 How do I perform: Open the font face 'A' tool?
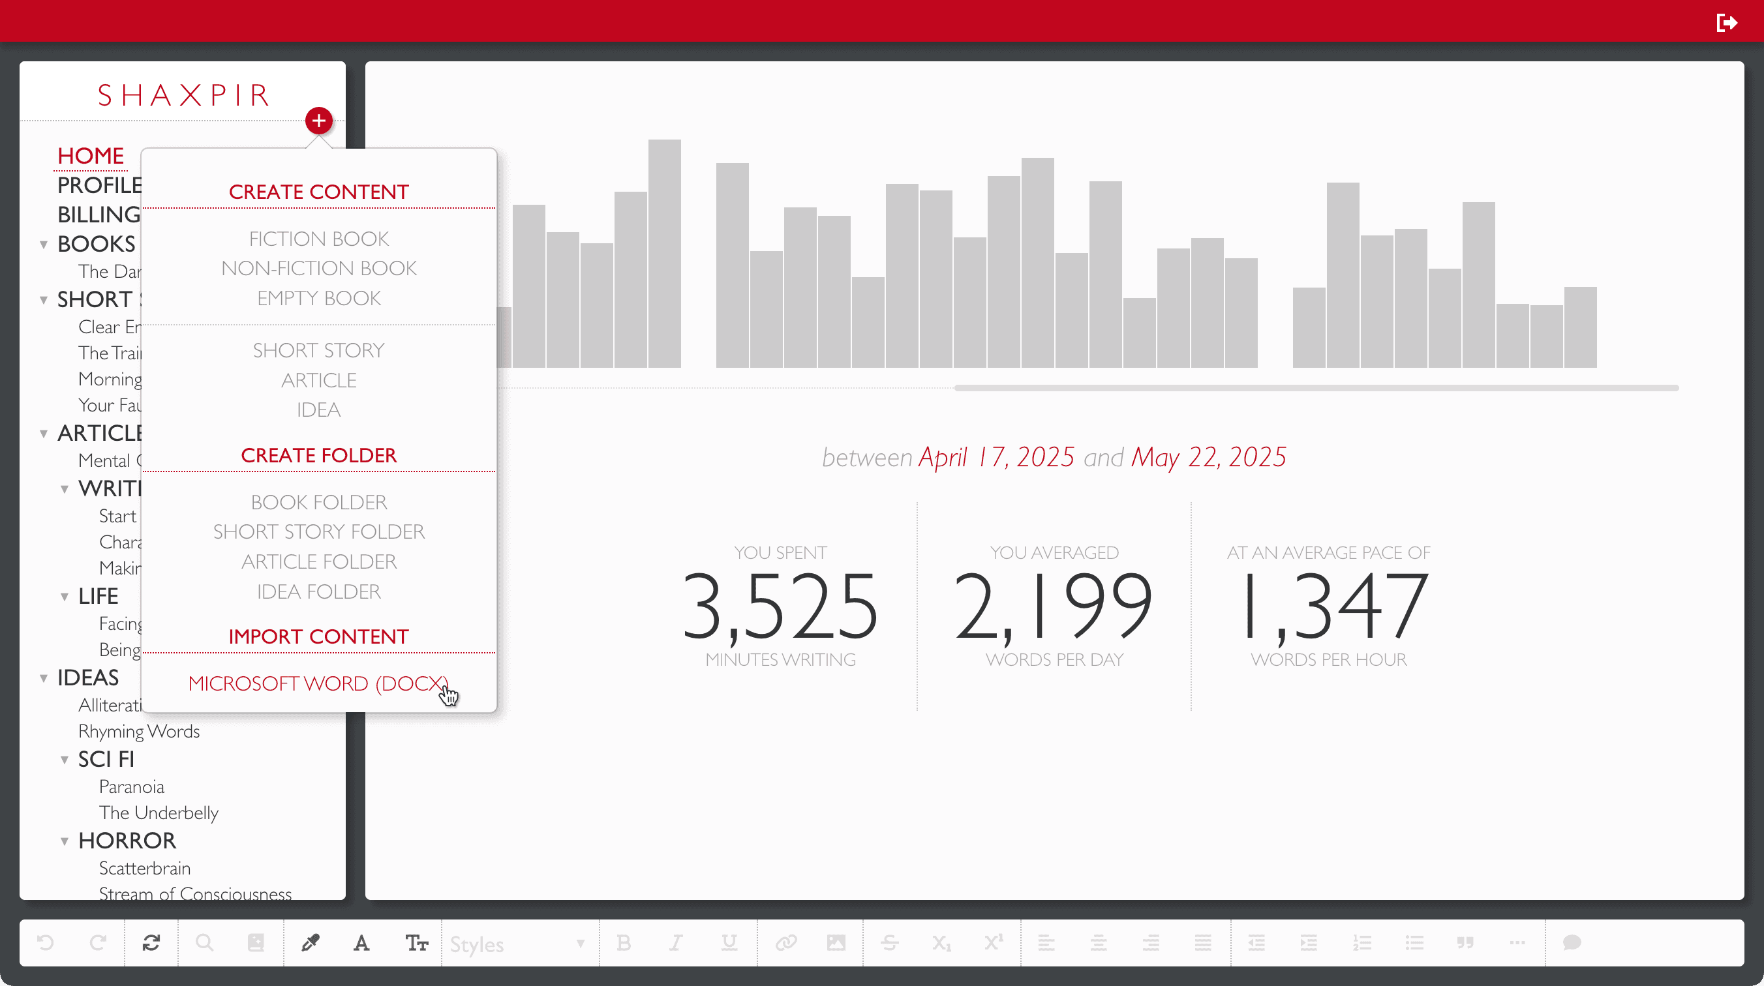coord(361,943)
